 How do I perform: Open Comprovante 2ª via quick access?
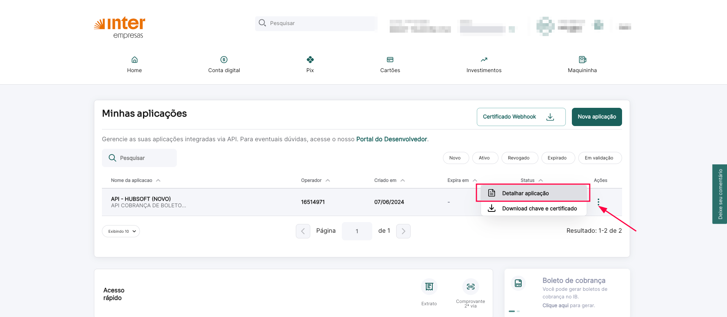(470, 293)
